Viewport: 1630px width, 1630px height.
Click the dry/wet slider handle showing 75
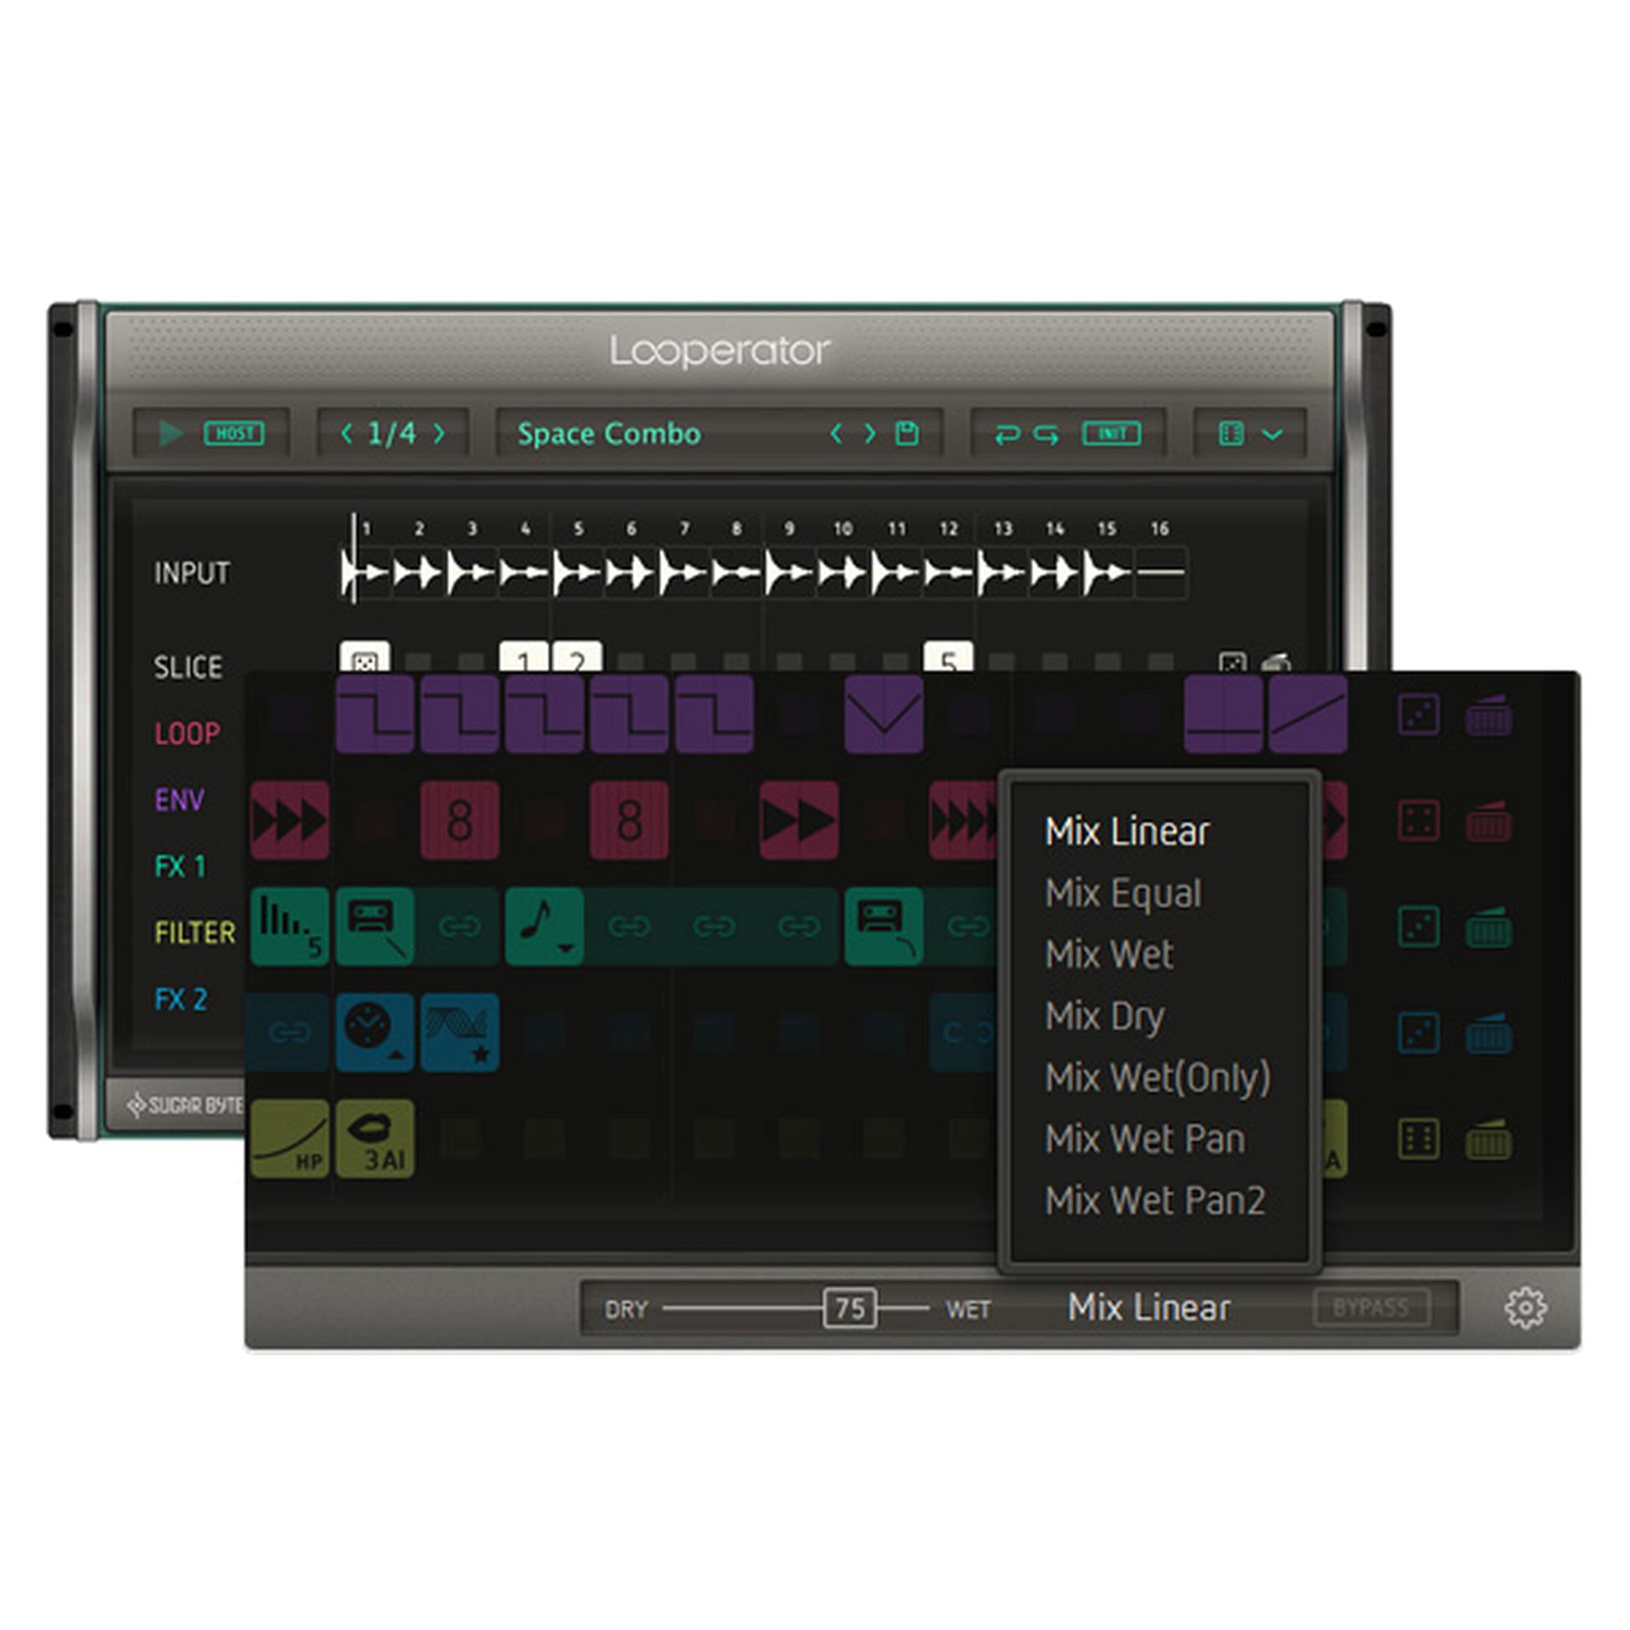(849, 1308)
